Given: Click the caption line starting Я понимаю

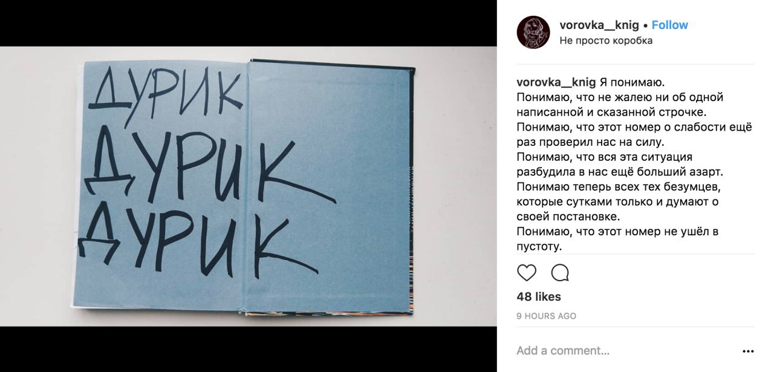Looking at the screenshot, I should 632,82.
